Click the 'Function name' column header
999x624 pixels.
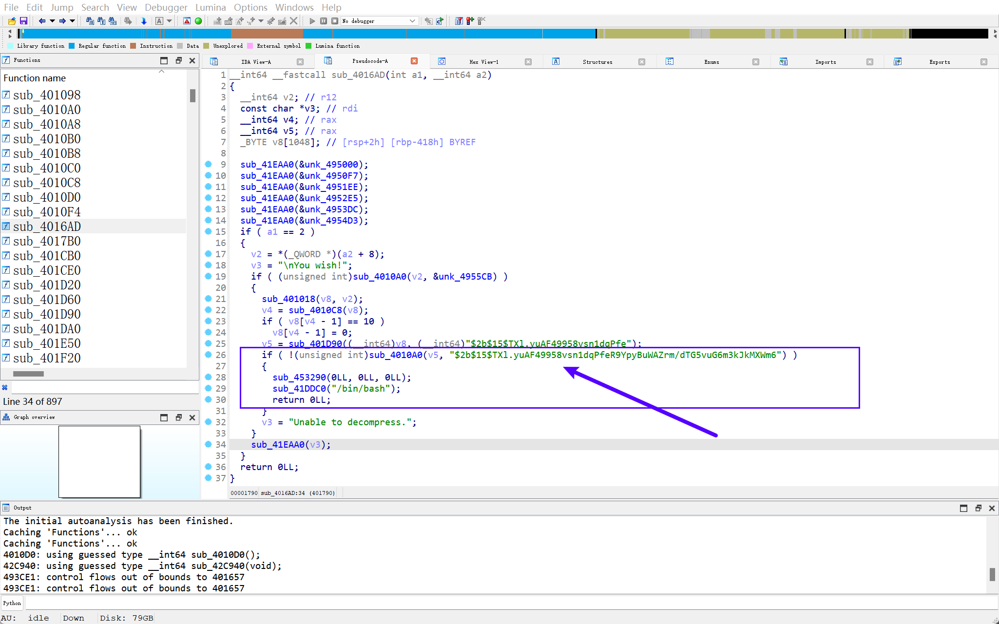coord(94,78)
